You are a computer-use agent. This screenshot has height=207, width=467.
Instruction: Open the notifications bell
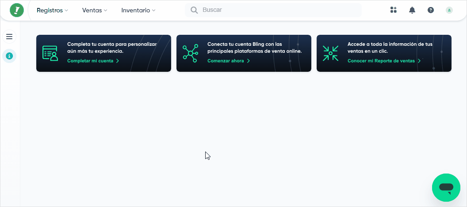(x=412, y=10)
